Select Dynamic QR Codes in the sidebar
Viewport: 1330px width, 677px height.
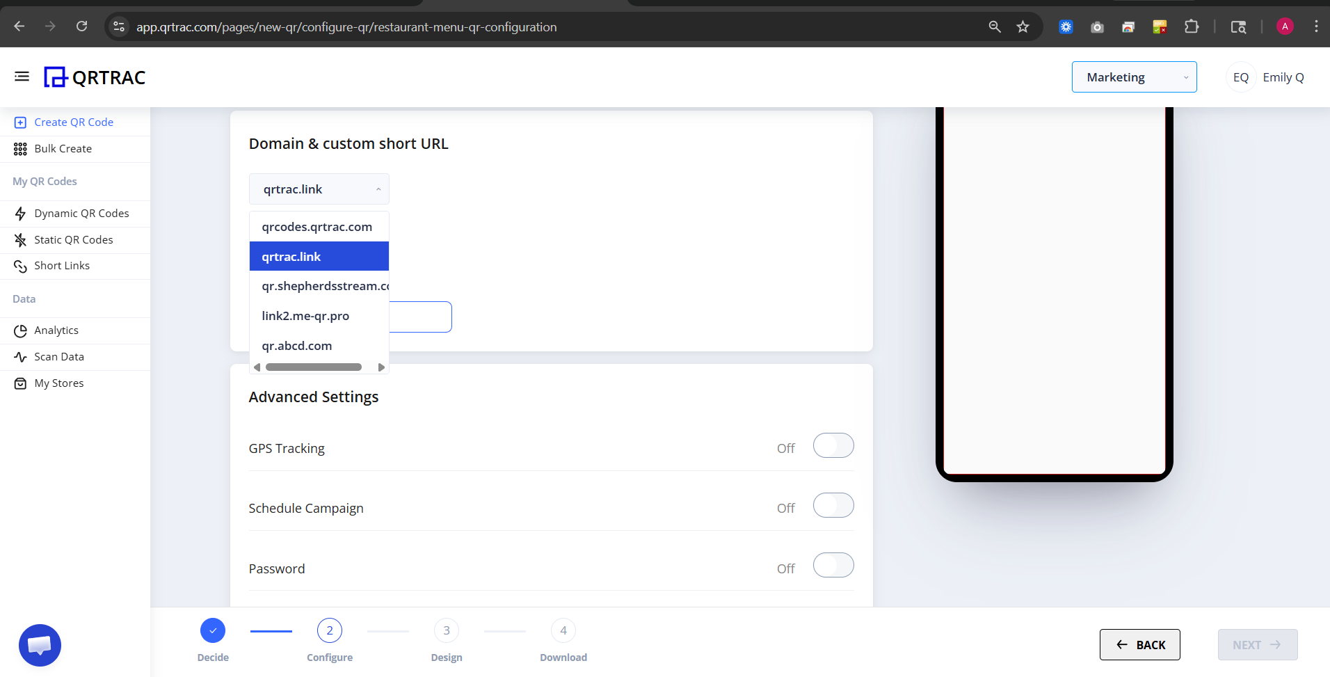(x=81, y=213)
